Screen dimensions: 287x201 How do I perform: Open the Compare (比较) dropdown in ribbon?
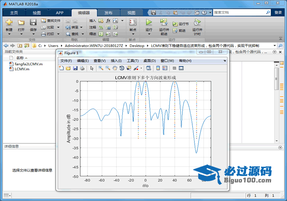[58, 27]
